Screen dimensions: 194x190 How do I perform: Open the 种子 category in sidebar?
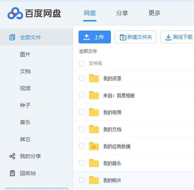pos(25,105)
